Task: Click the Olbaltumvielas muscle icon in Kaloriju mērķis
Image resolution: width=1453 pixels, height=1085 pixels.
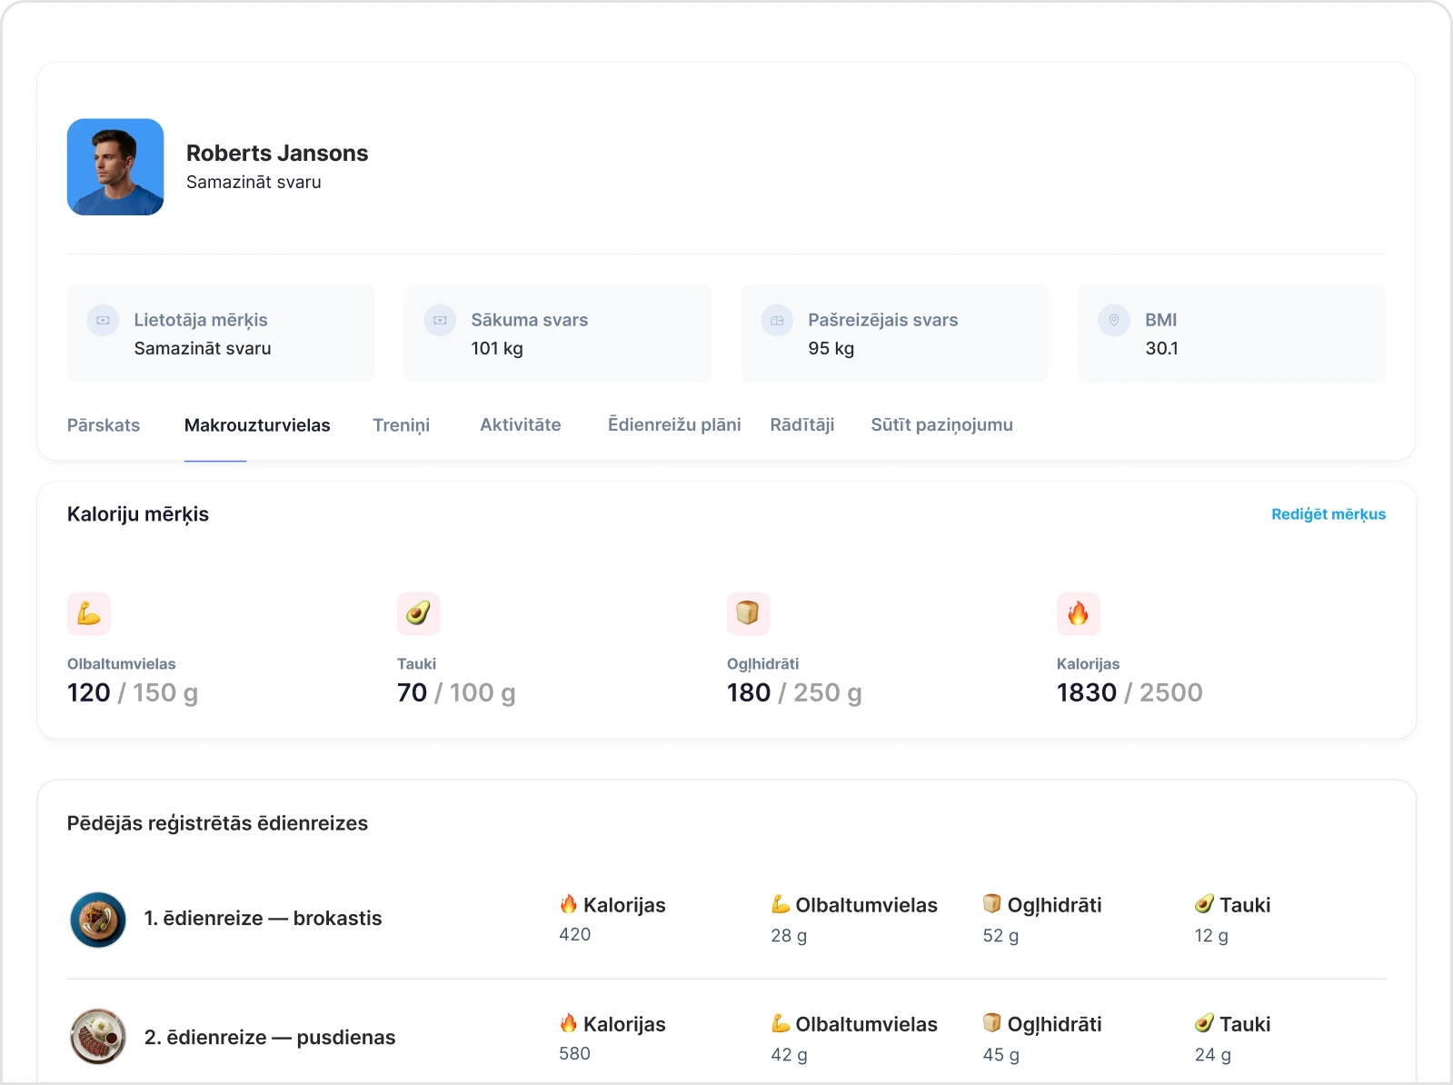Action: pos(89,613)
